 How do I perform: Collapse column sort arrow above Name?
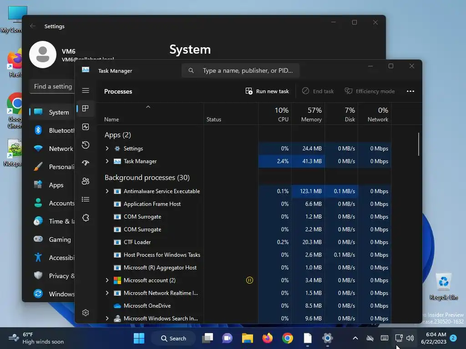148,107
